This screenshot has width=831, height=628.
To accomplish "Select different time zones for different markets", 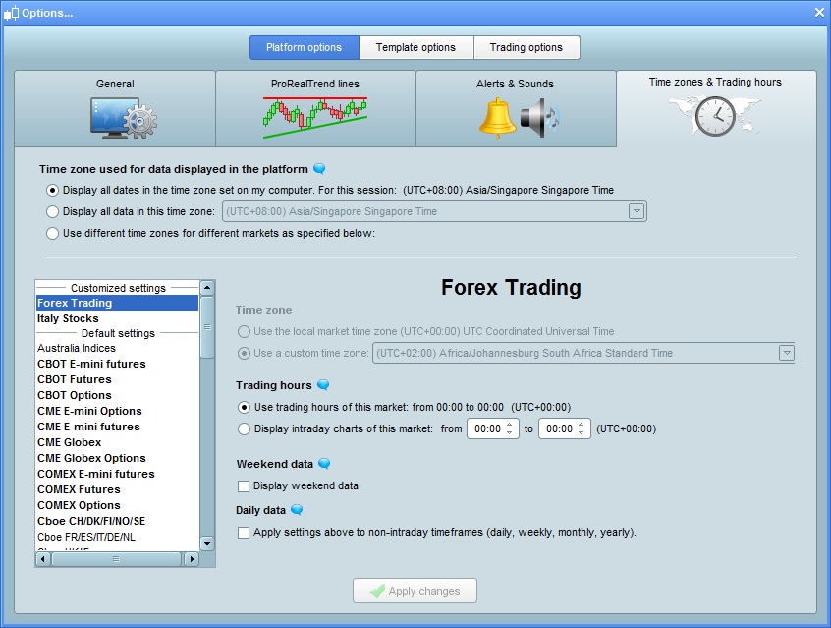I will click(x=52, y=233).
